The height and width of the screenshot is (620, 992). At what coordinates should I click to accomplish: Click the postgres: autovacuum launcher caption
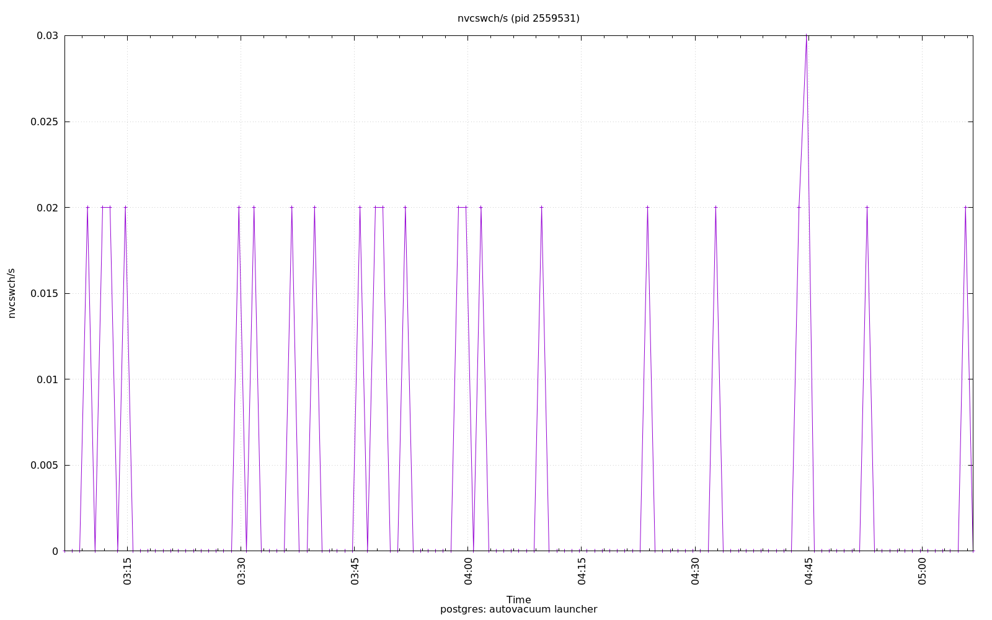click(518, 609)
